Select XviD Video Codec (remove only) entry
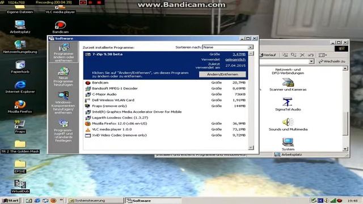 (x=166, y=135)
